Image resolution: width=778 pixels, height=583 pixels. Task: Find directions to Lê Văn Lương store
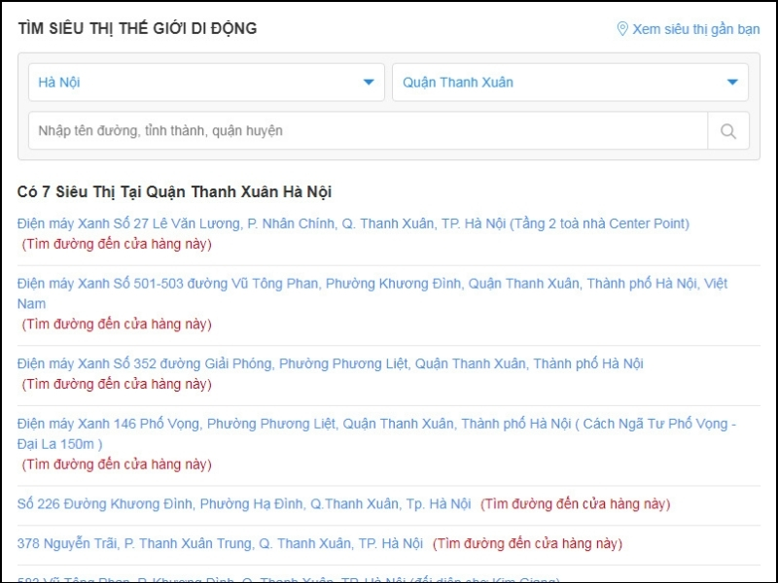coord(117,244)
